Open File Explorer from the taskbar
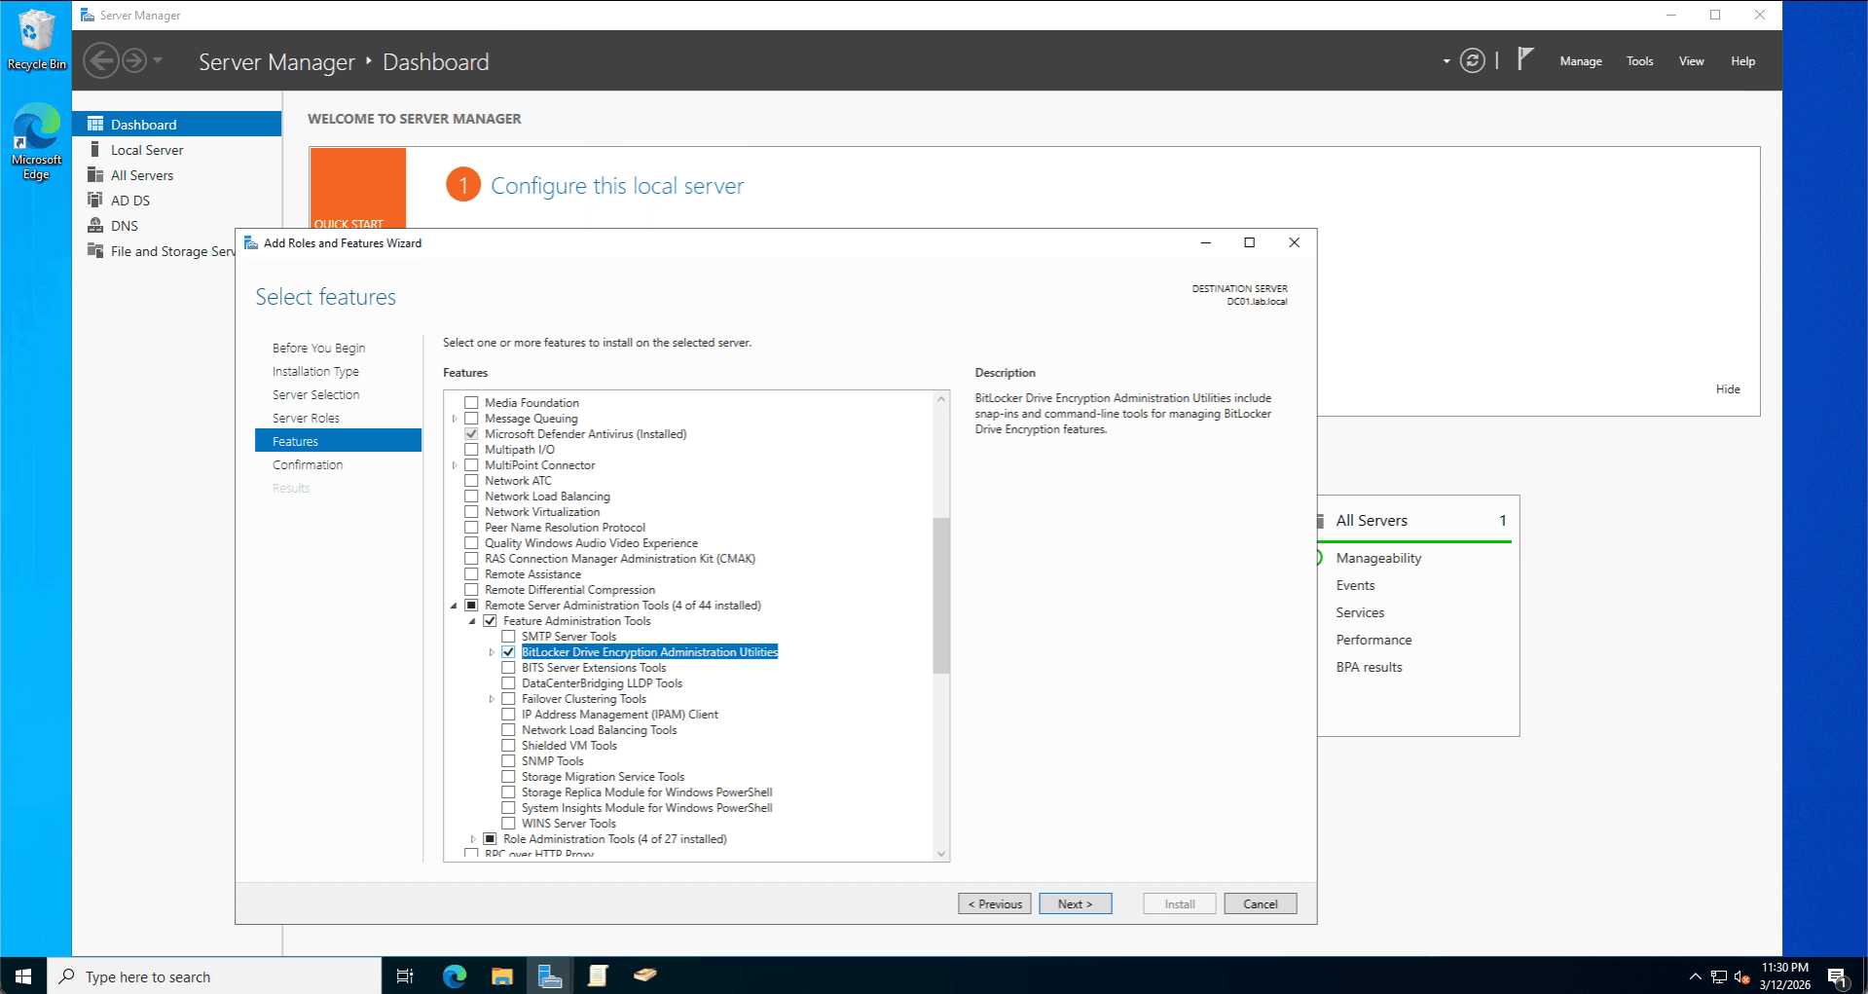This screenshot has width=1868, height=994. 502,976
